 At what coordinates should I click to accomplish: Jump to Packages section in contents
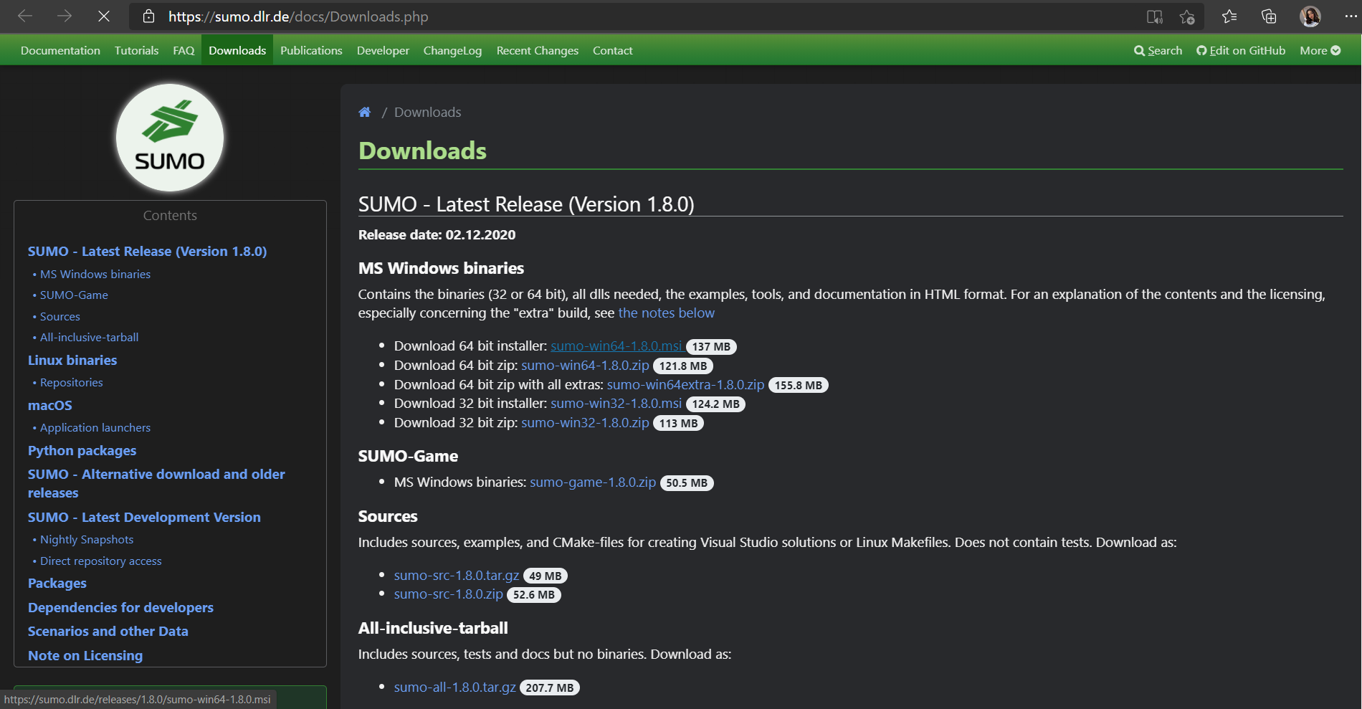(x=57, y=584)
